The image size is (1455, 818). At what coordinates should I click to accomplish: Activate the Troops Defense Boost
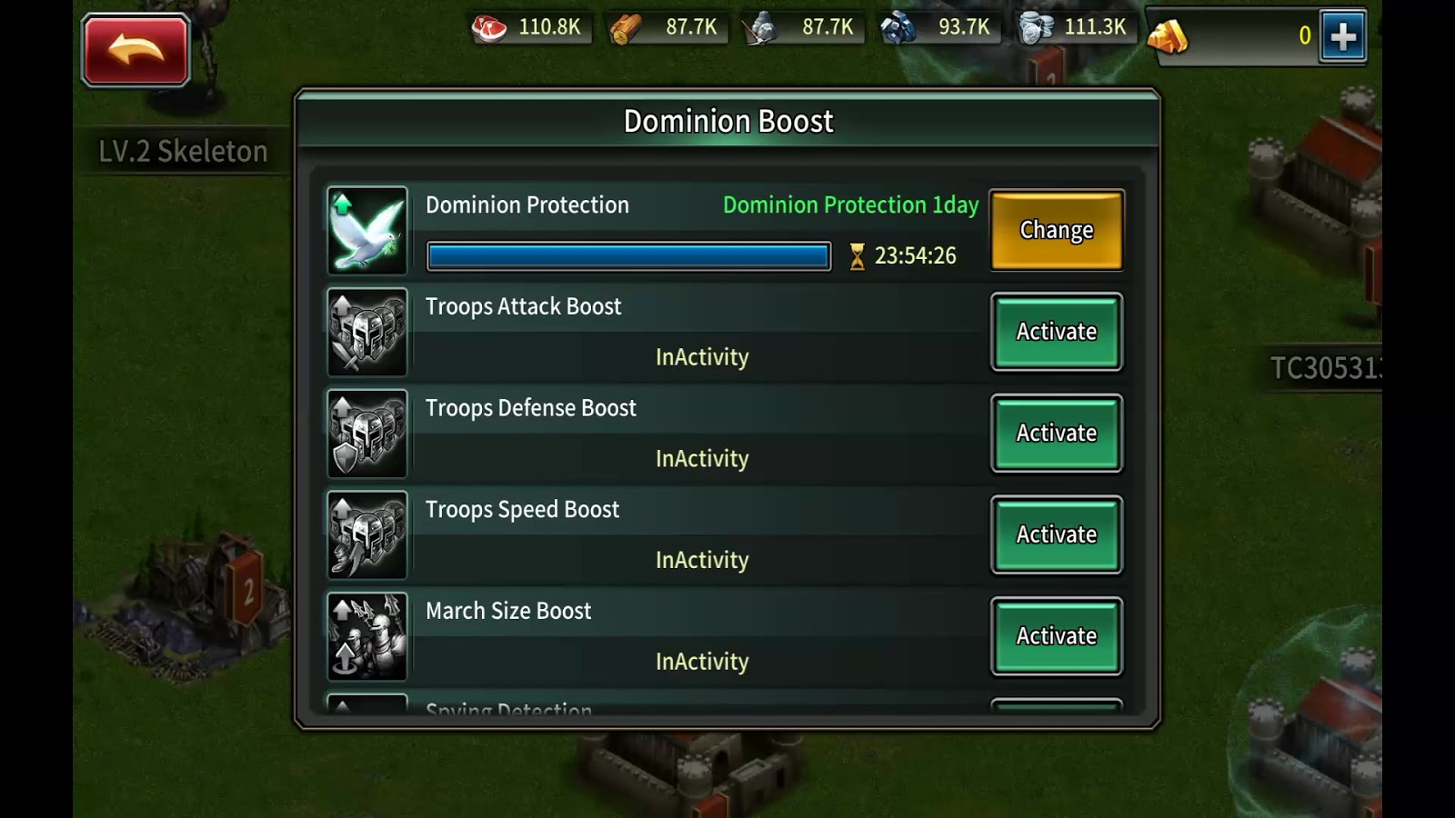coord(1057,434)
